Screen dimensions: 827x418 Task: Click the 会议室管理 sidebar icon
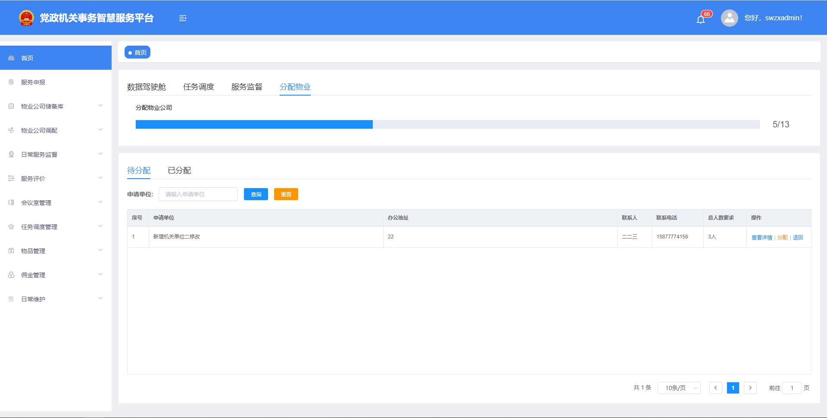point(11,203)
